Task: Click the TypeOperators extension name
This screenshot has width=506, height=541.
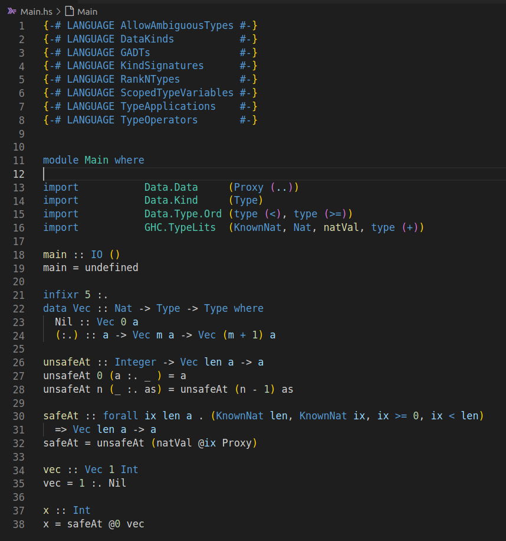Action: pos(159,120)
